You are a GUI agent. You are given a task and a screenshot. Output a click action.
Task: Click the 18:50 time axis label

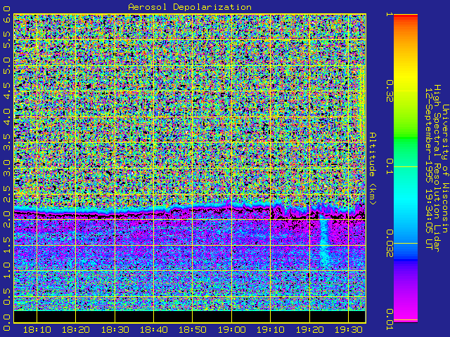coord(192,330)
